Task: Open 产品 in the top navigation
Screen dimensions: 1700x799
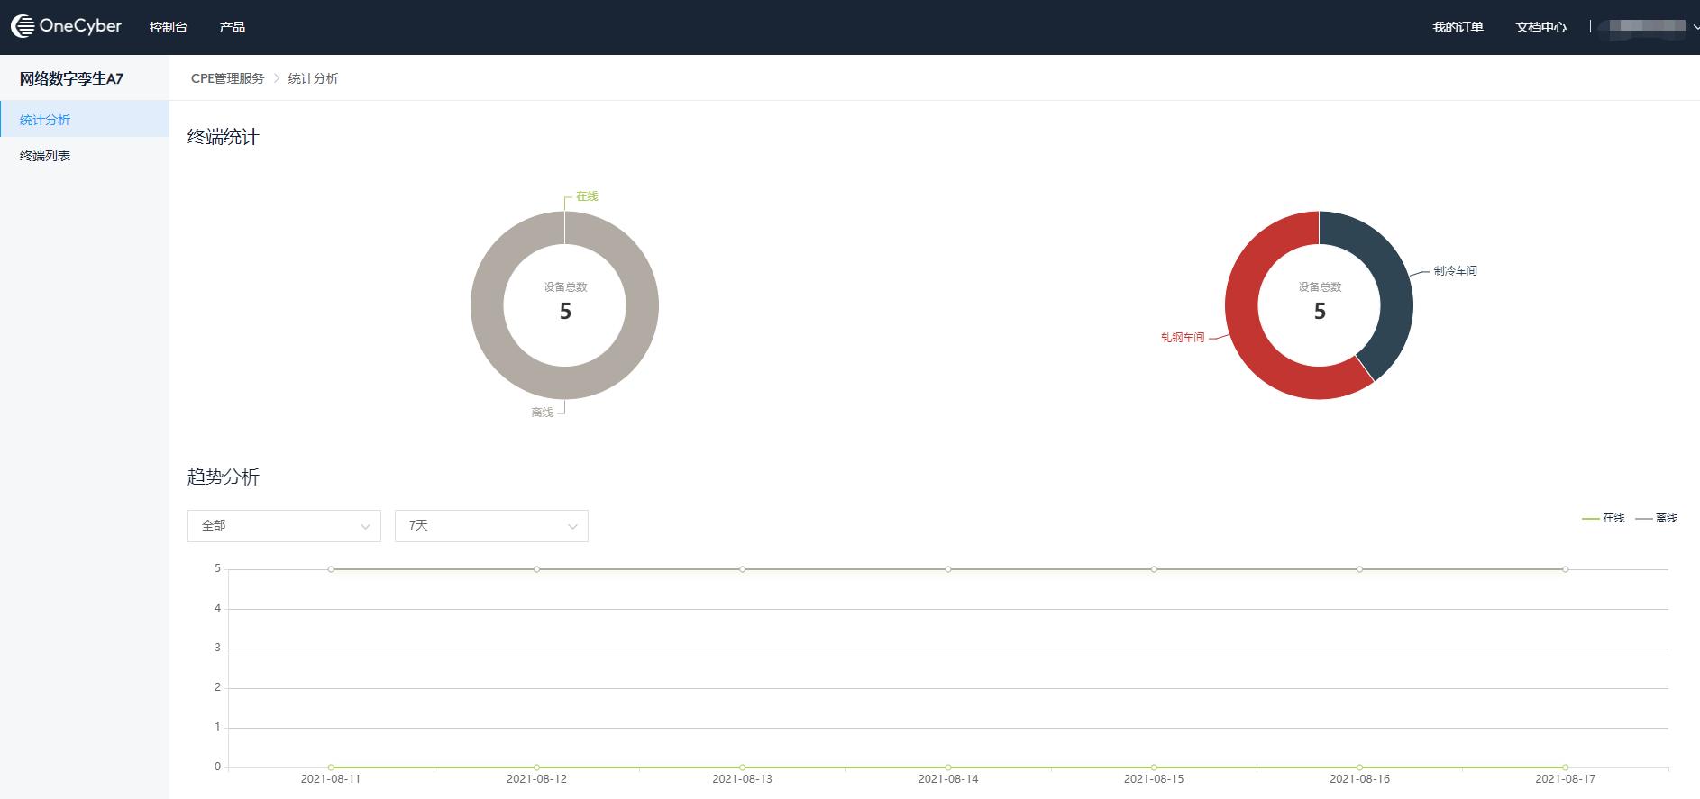Action: point(232,27)
